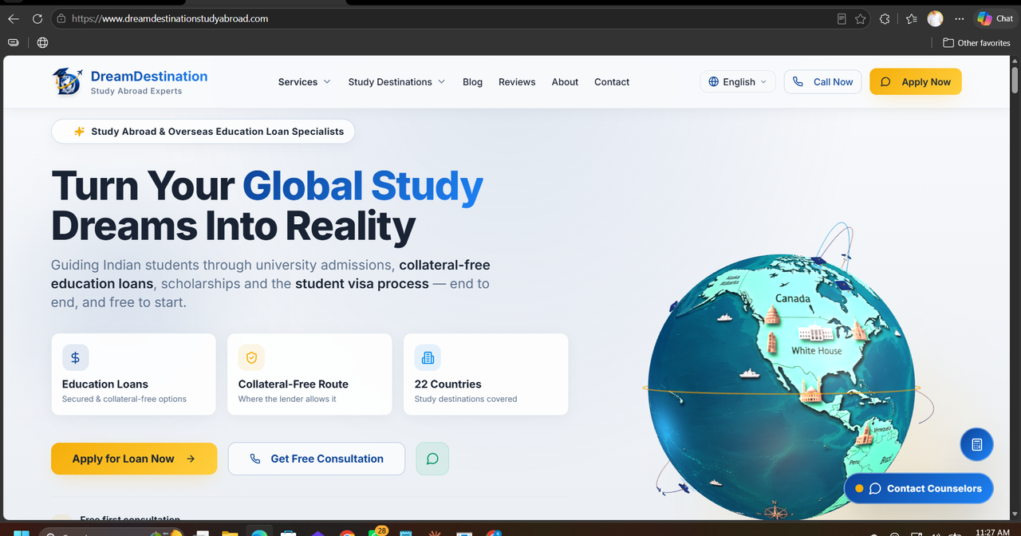
Task: Click "Study Abroad Experts" tagline text
Action: (x=136, y=91)
